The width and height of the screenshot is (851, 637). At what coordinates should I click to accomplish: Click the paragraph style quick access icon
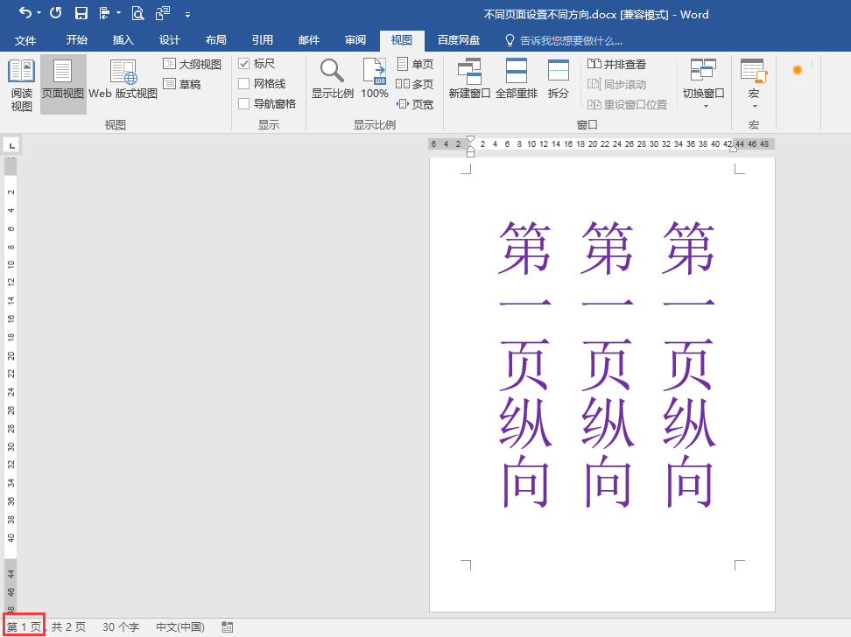point(104,13)
